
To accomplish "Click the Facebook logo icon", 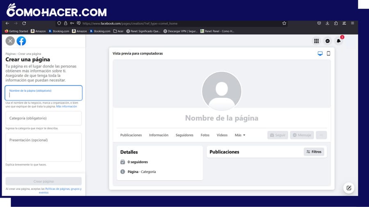I will click(x=21, y=41).
